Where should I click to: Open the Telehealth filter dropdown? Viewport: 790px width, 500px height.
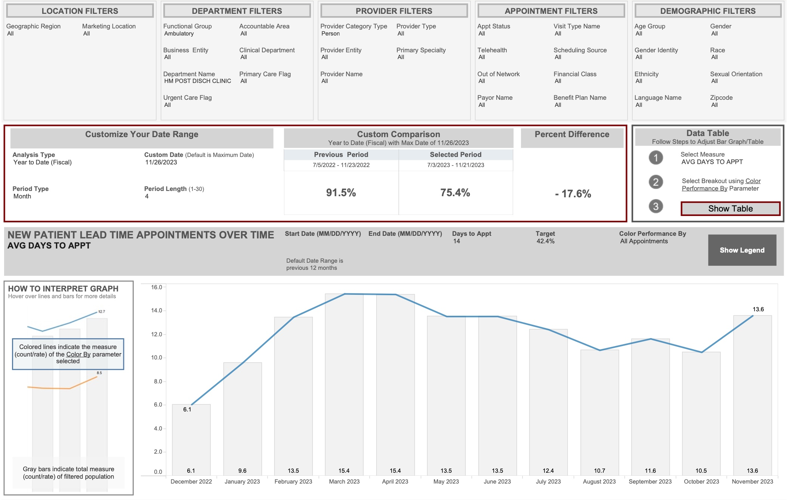coord(482,57)
